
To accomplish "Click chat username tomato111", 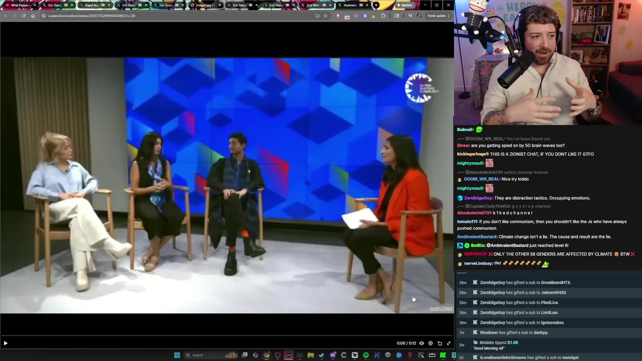I will pos(467,222).
